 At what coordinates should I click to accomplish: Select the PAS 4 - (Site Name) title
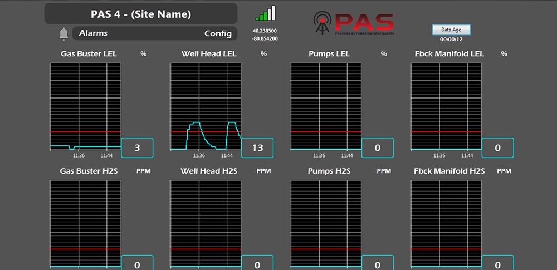click(x=141, y=14)
